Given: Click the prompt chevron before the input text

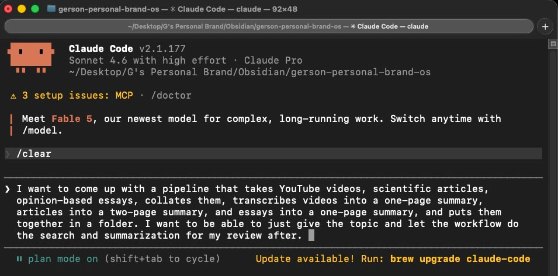Looking at the screenshot, I should tap(8, 189).
